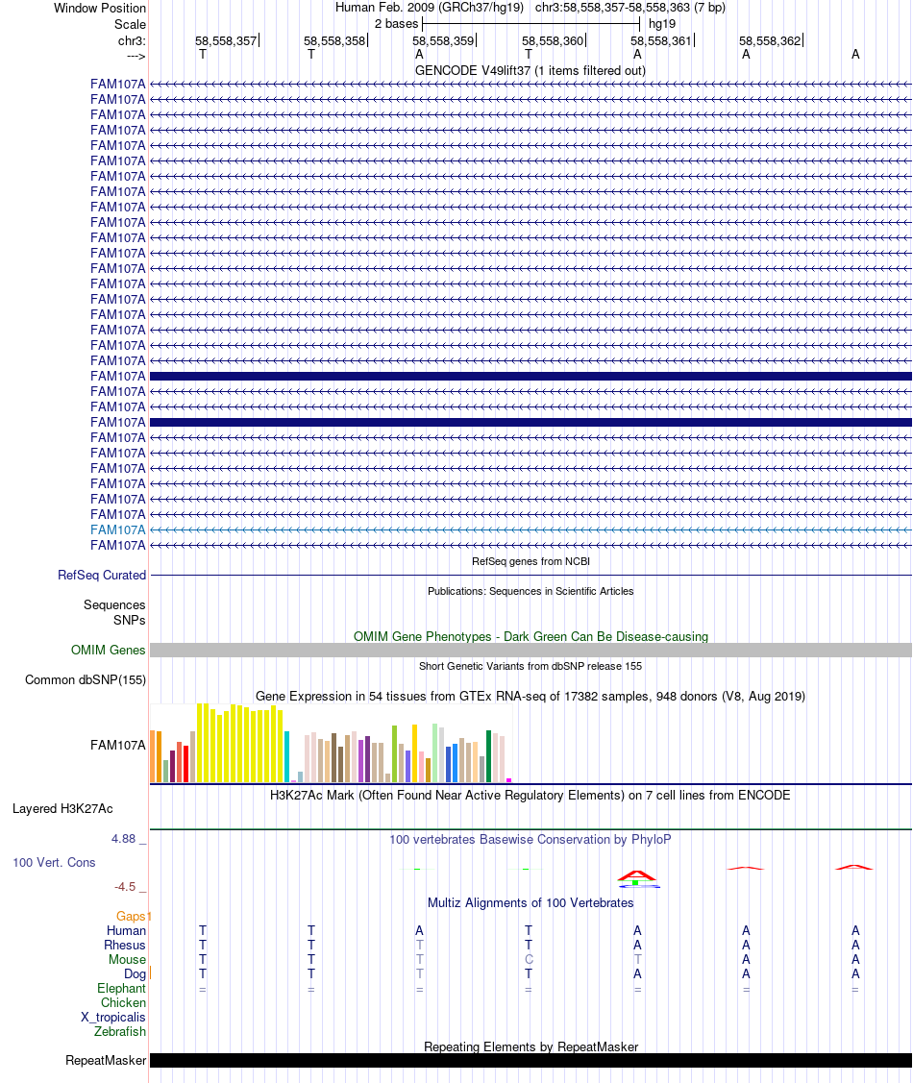Select the X_tropicalis alignment row label
The width and height of the screenshot is (913, 1083).
[x=113, y=1018]
